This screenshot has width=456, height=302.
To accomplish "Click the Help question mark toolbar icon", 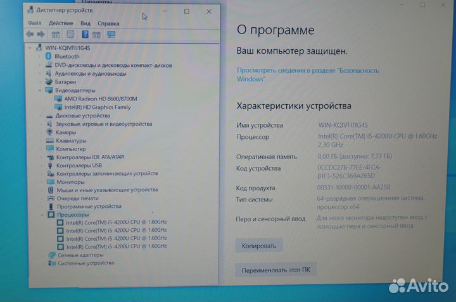I will [85, 34].
